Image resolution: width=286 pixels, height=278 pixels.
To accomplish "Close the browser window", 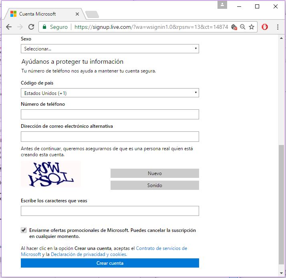I will pos(276,6).
